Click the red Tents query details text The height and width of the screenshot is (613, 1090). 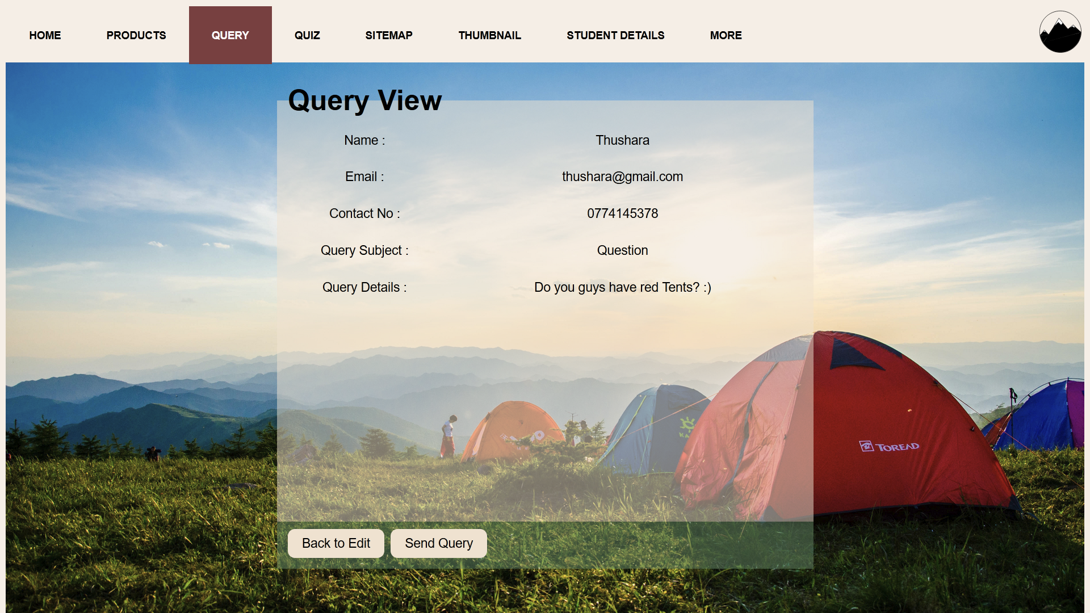coord(622,287)
